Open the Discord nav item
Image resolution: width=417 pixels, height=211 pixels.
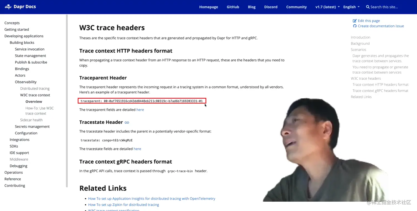271,7
